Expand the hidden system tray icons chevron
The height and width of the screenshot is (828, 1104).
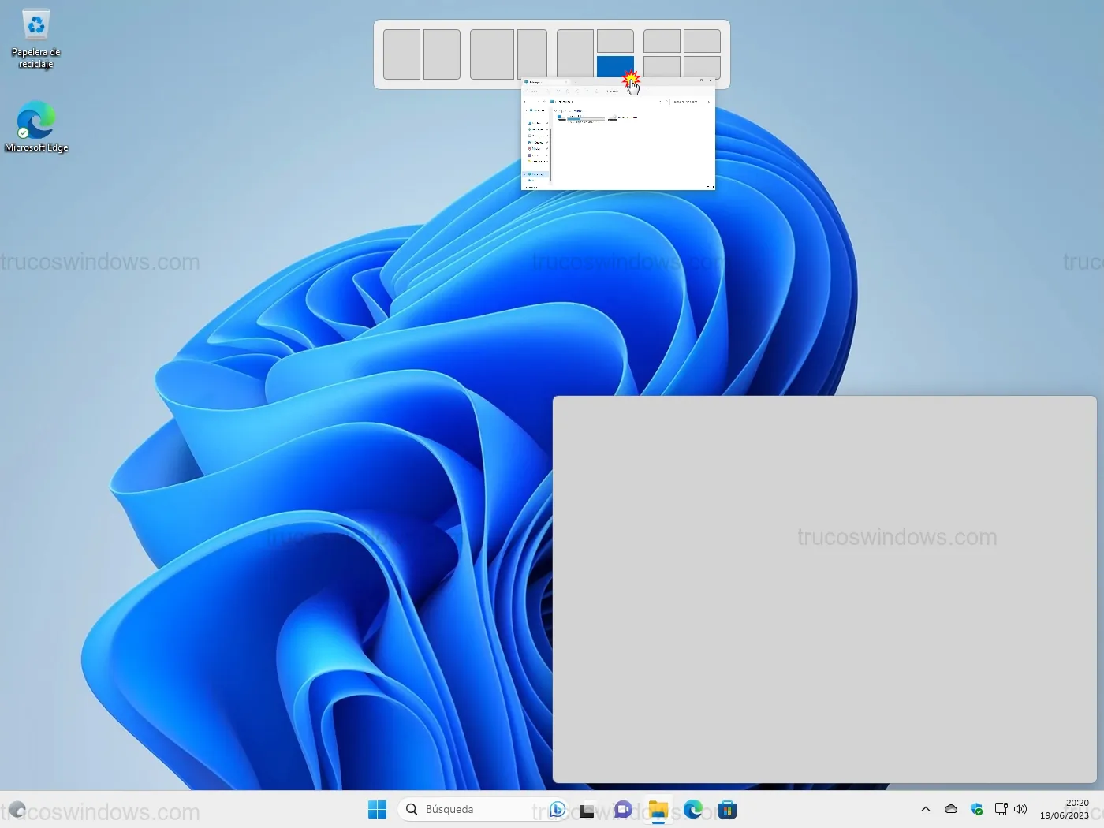click(x=926, y=810)
